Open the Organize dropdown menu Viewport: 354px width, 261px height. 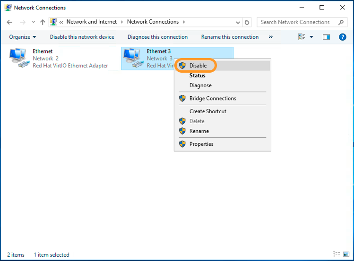(x=23, y=37)
